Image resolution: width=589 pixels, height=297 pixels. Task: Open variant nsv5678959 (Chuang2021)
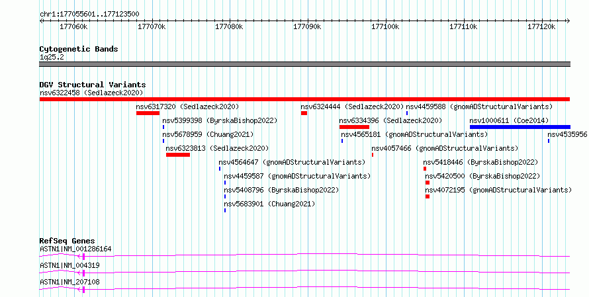pos(208,134)
